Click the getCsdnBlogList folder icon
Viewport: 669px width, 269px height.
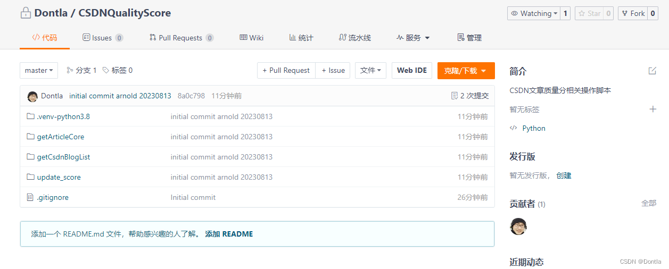coord(30,157)
